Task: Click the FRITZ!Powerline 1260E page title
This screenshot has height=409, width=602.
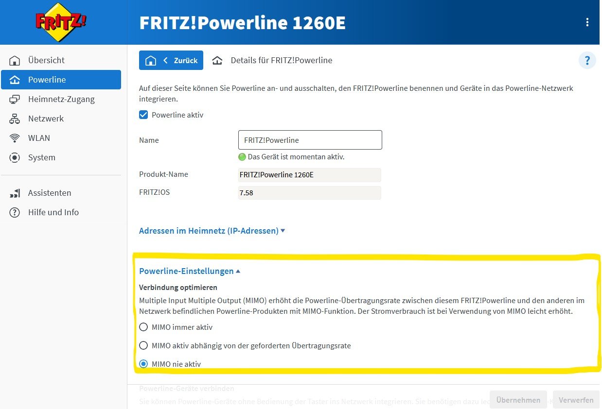Action: point(243,23)
